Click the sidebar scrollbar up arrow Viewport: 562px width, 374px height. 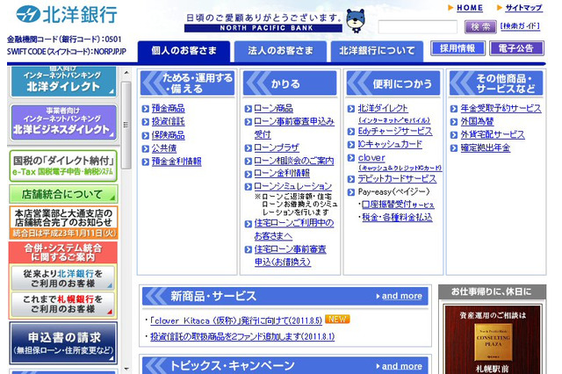pos(126,73)
